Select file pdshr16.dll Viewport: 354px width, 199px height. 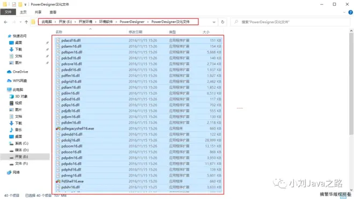pos(70,187)
